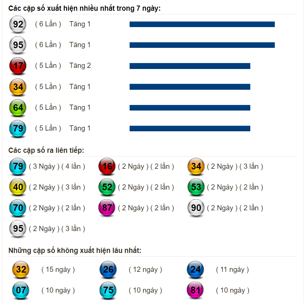This screenshot has height=303, width=306.
Task: Click the blue bar beside number 92
Action: [202, 24]
